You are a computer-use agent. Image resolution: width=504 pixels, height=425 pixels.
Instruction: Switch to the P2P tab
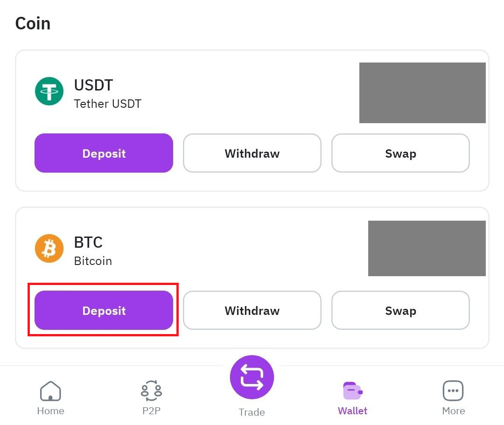[x=151, y=411]
